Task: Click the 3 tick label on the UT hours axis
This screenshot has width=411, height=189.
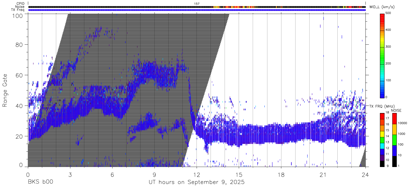Action: pyautogui.click(x=70, y=175)
